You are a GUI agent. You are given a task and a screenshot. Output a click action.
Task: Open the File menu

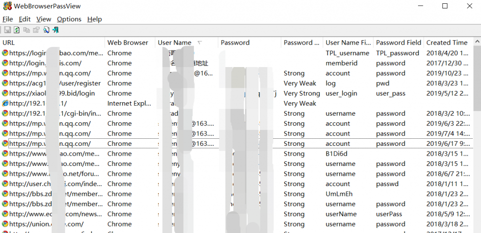(8, 19)
